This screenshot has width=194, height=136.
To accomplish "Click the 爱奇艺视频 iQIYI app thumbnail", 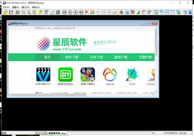I will [x=65, y=75].
